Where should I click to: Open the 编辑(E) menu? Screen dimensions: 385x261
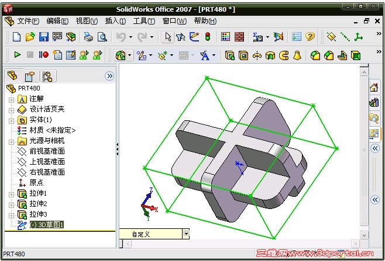pos(57,21)
